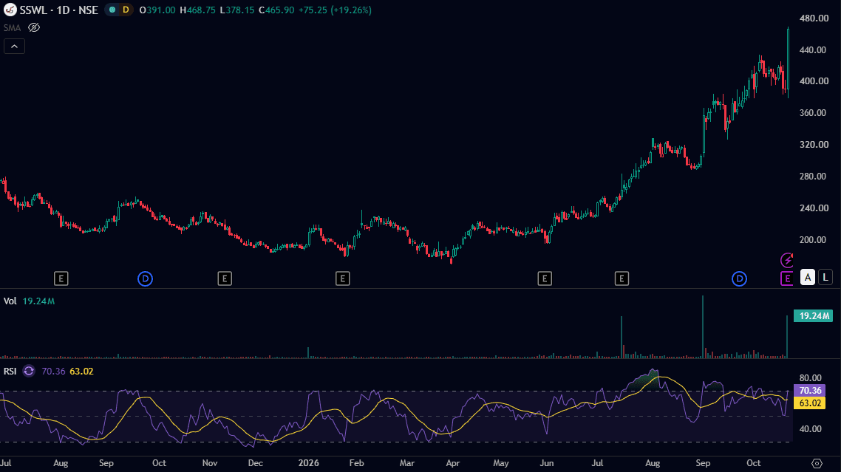Show the hidden SMA indicator via eye icon
The width and height of the screenshot is (841, 472).
click(x=34, y=27)
